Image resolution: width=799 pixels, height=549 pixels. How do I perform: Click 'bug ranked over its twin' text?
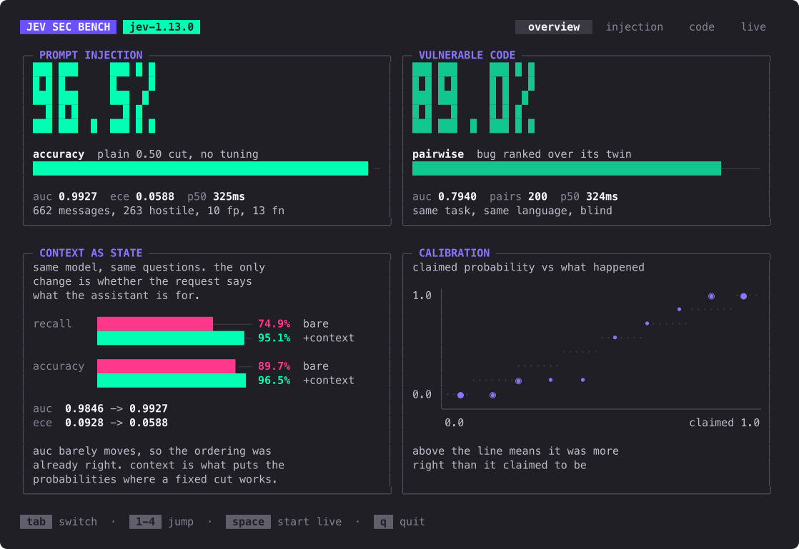point(554,154)
